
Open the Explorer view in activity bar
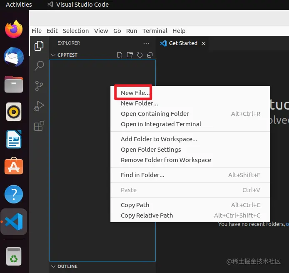(39, 46)
